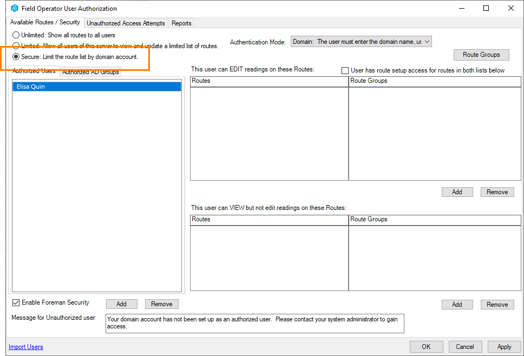Click the Apply button
This screenshot has height=356, width=524.
click(x=504, y=347)
